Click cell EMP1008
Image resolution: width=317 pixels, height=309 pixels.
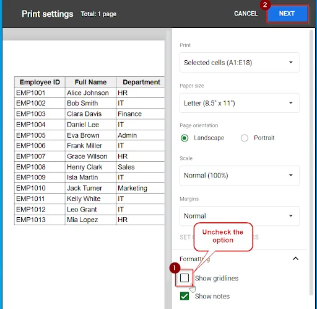coord(40,167)
